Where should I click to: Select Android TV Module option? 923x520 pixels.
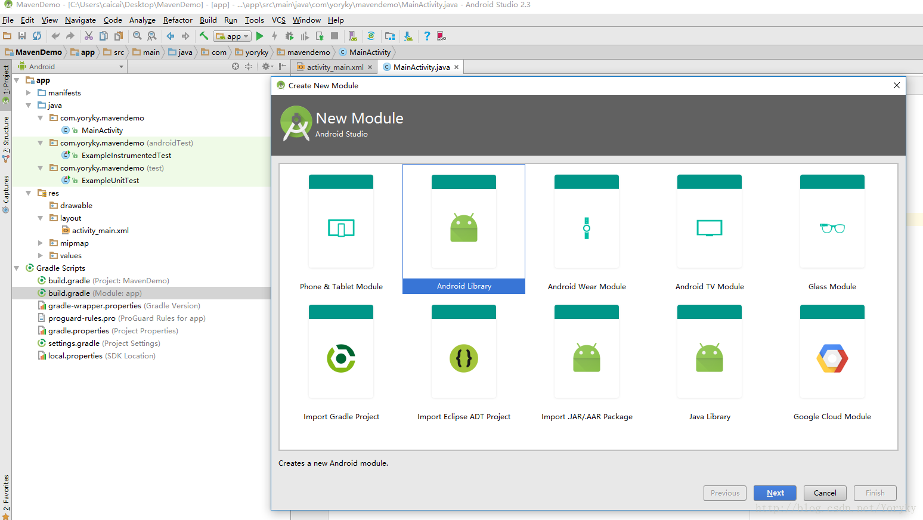click(710, 229)
